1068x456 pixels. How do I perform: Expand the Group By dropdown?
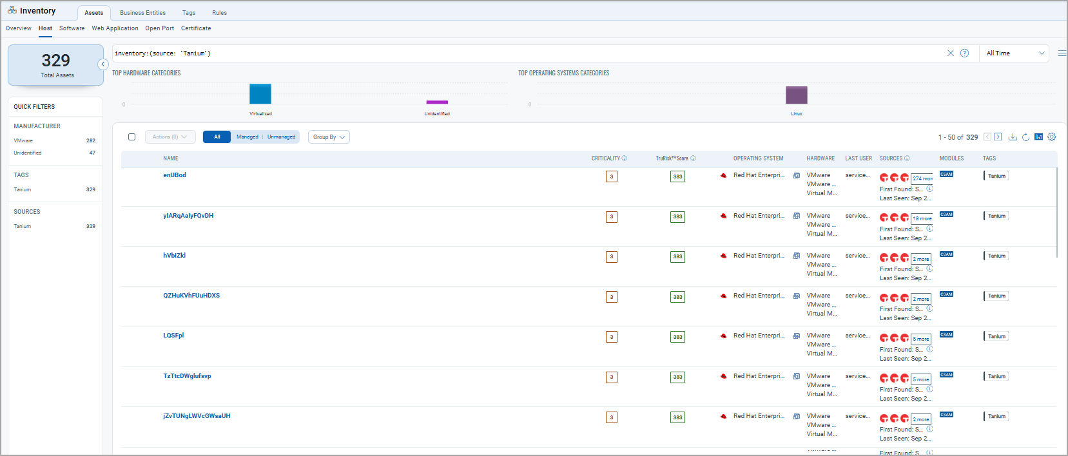pyautogui.click(x=329, y=137)
